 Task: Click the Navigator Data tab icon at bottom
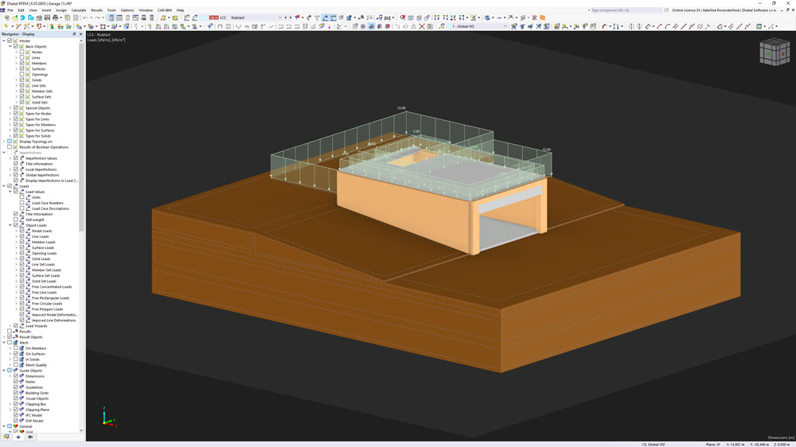click(x=6, y=437)
